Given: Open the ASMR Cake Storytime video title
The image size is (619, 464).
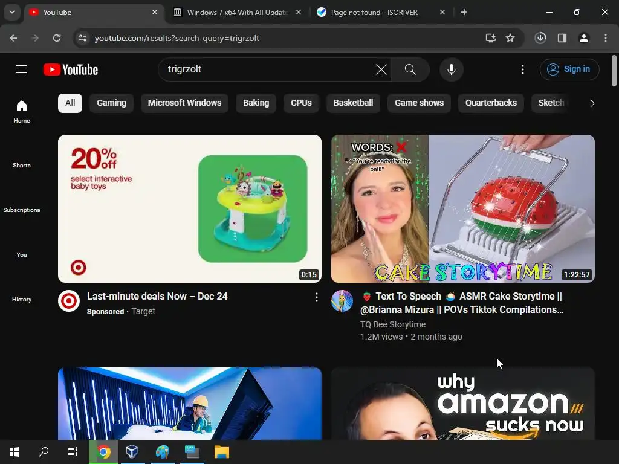Looking at the screenshot, I should pyautogui.click(x=461, y=303).
